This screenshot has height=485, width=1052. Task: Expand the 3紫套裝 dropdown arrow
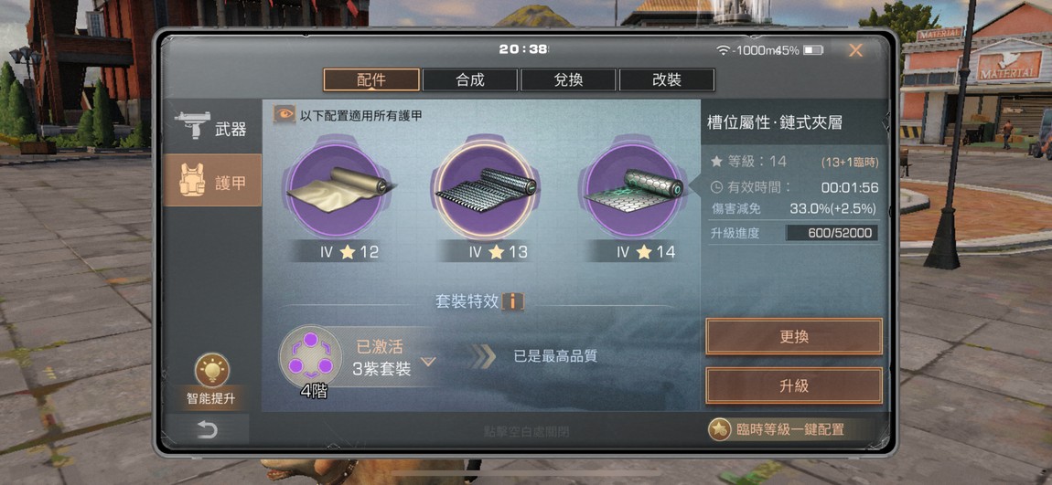[428, 362]
